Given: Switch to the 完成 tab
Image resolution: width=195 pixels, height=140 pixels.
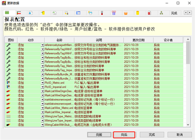Looking at the screenshot, I should (174, 13).
